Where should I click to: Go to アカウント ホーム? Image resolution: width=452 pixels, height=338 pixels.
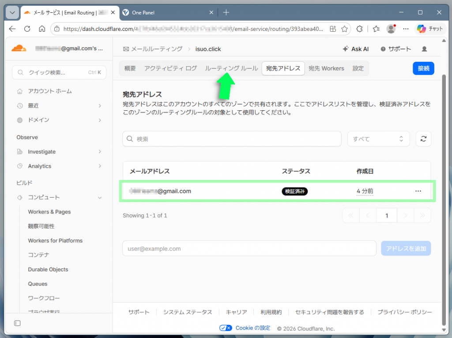50,91
